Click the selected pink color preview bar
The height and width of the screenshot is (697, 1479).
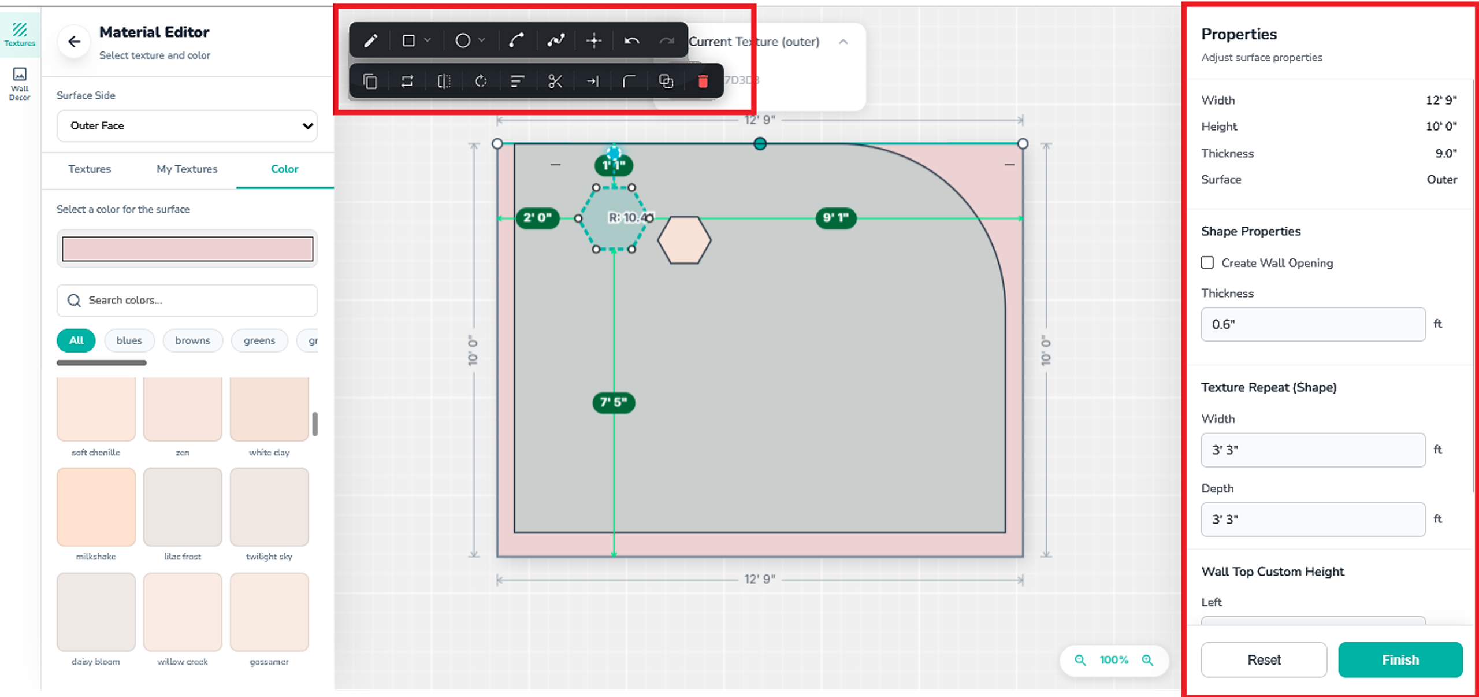(187, 249)
